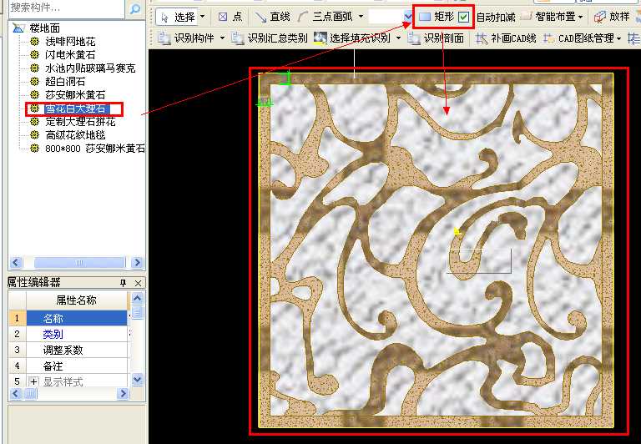Viewport: 641px width, 444px height.
Task: Activate the 三点画弧 arc tool
Action: pyautogui.click(x=326, y=17)
